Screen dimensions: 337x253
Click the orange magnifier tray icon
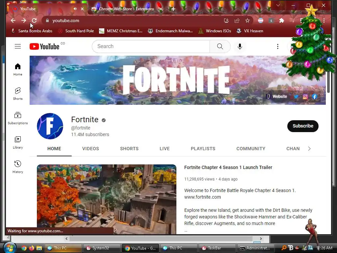pyautogui.click(x=284, y=248)
